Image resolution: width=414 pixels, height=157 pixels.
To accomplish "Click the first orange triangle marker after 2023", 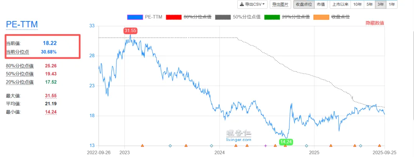I will coord(142,146).
